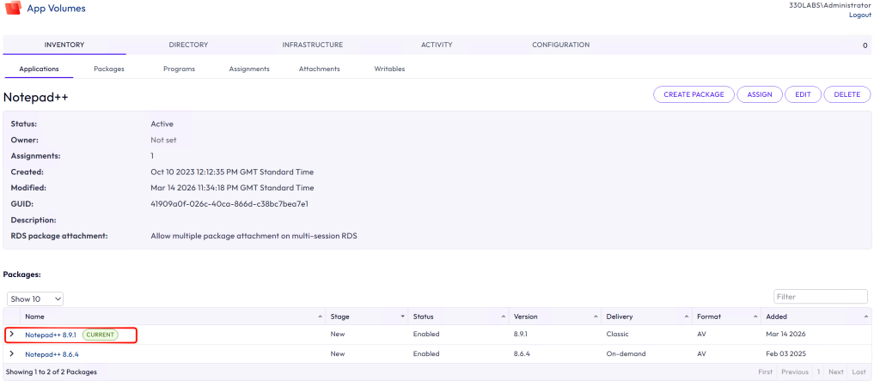Click the ASSIGN button
This screenshot has width=880, height=392.
(x=760, y=94)
